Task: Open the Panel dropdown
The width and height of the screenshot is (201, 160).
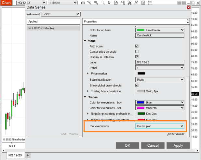Action: (x=160, y=68)
